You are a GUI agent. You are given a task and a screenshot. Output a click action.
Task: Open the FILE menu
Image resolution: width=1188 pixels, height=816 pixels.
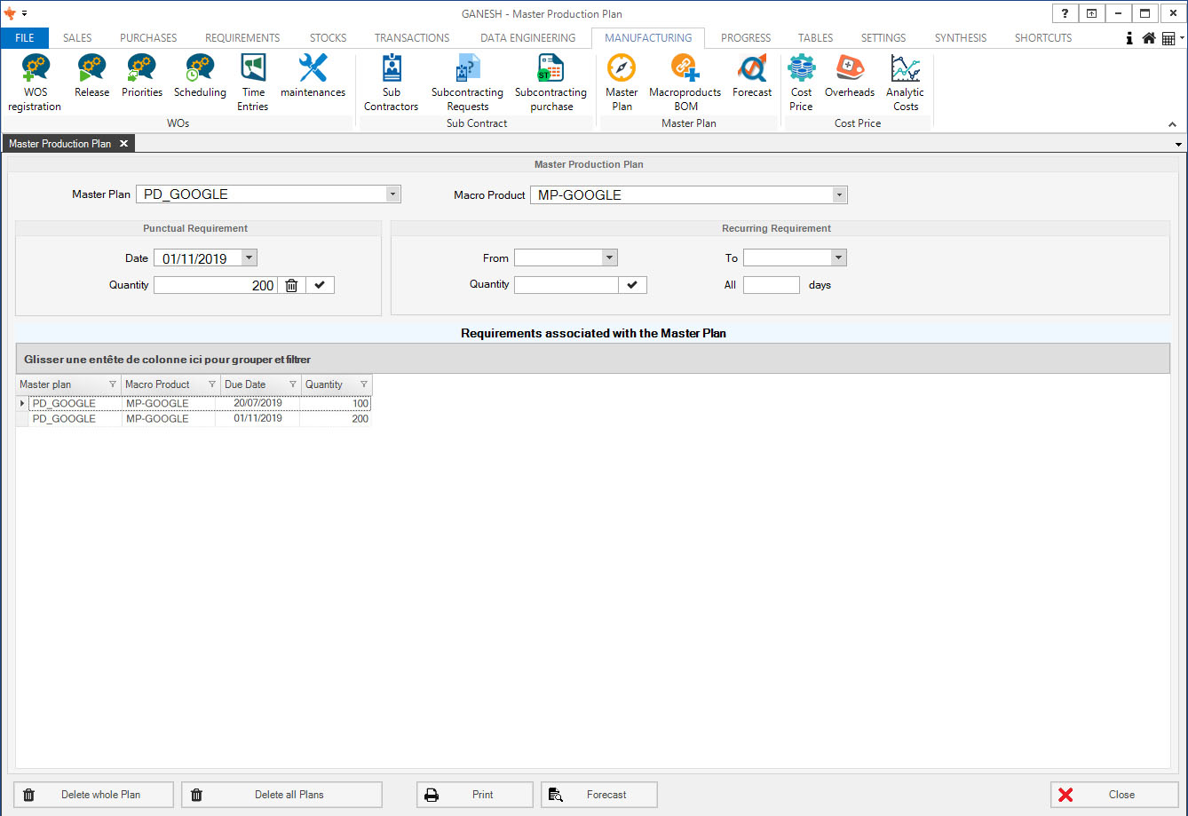(x=25, y=38)
